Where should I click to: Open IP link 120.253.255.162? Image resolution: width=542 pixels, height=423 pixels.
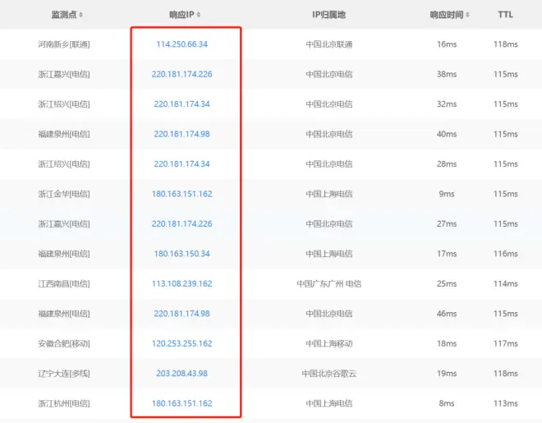(181, 343)
